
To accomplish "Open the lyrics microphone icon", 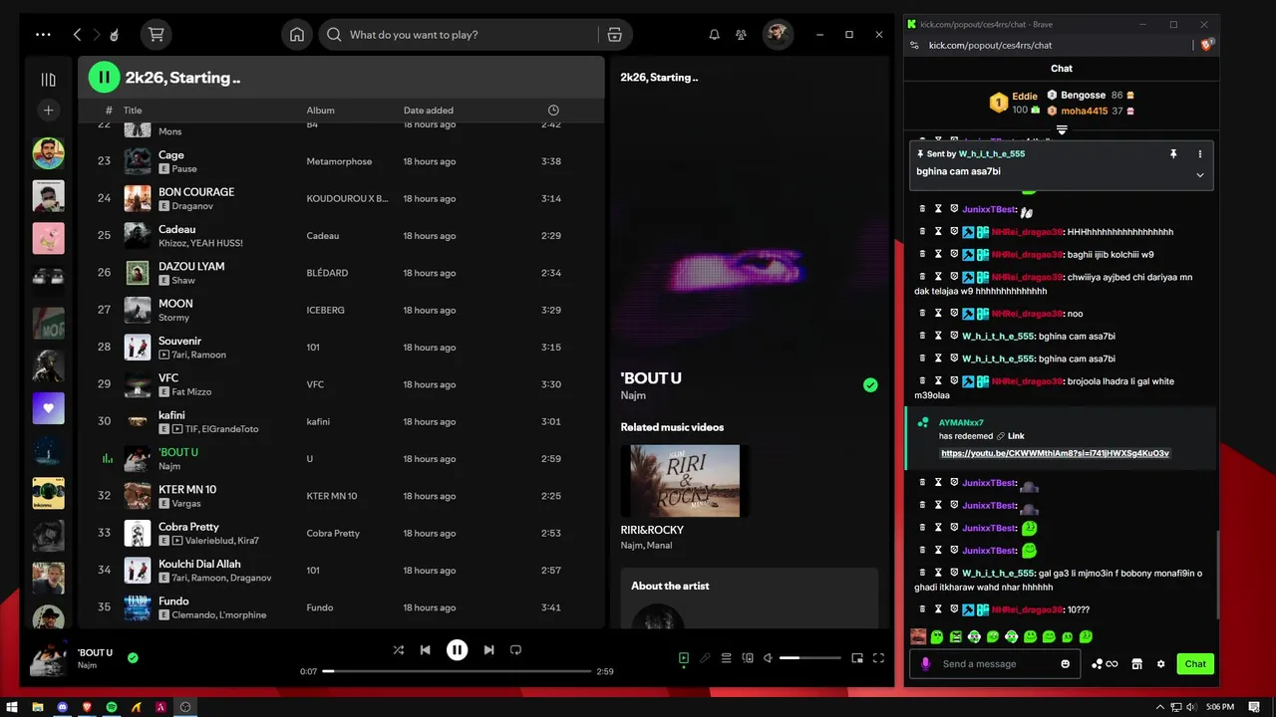I will (705, 657).
